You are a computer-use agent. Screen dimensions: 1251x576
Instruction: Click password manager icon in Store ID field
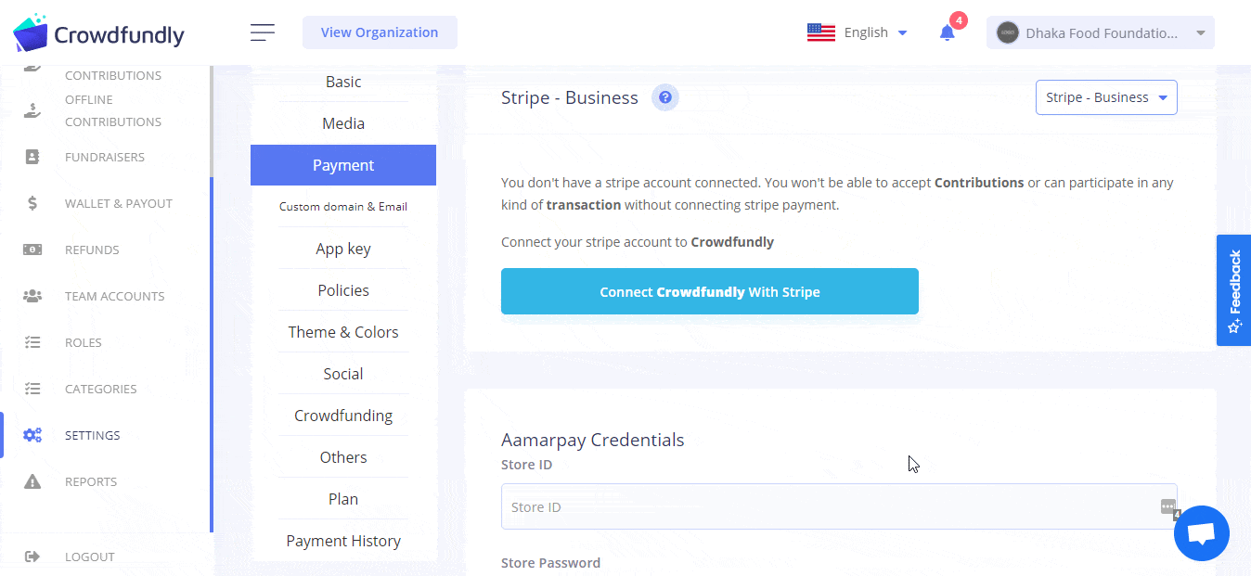[x=1167, y=506]
